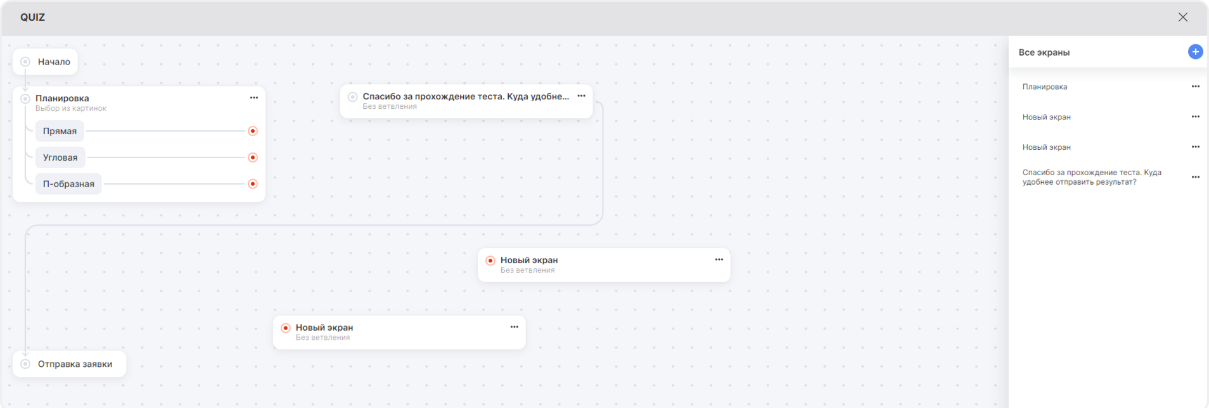
Task: Open options for Спасибо за прохождение in the screens list
Action: pos(1195,177)
